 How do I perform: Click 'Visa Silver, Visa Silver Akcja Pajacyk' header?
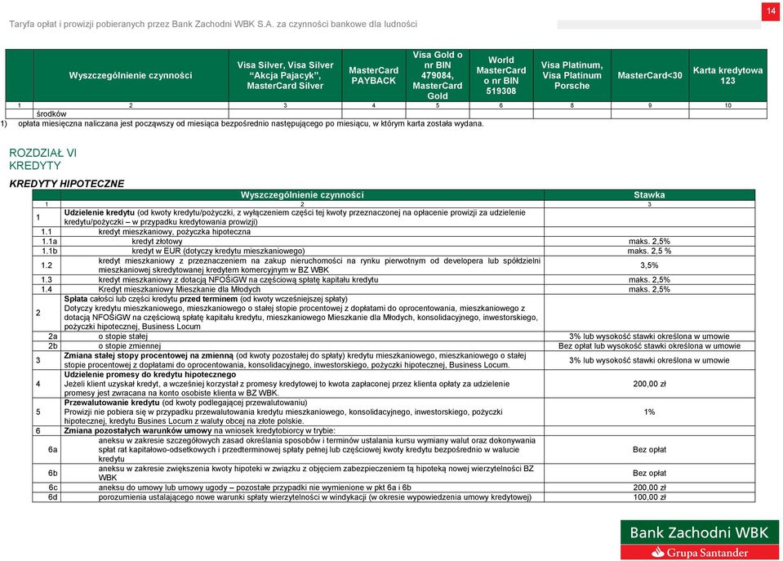pyautogui.click(x=285, y=75)
